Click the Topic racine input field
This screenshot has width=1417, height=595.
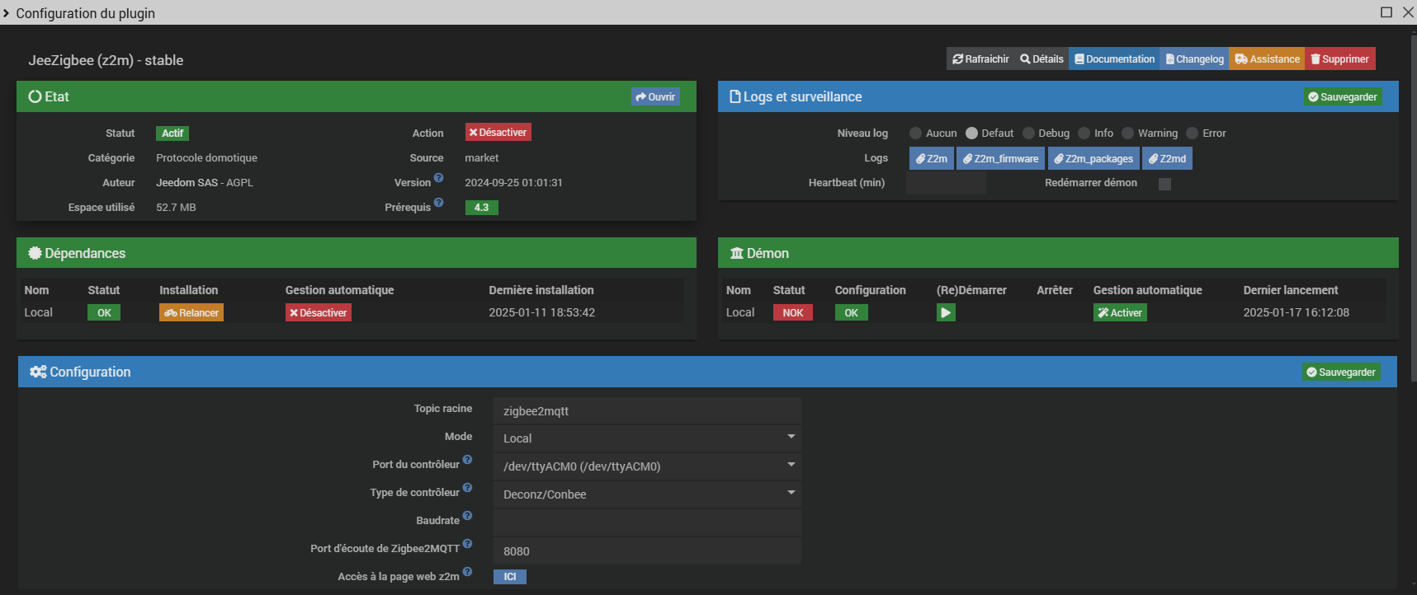click(x=647, y=410)
